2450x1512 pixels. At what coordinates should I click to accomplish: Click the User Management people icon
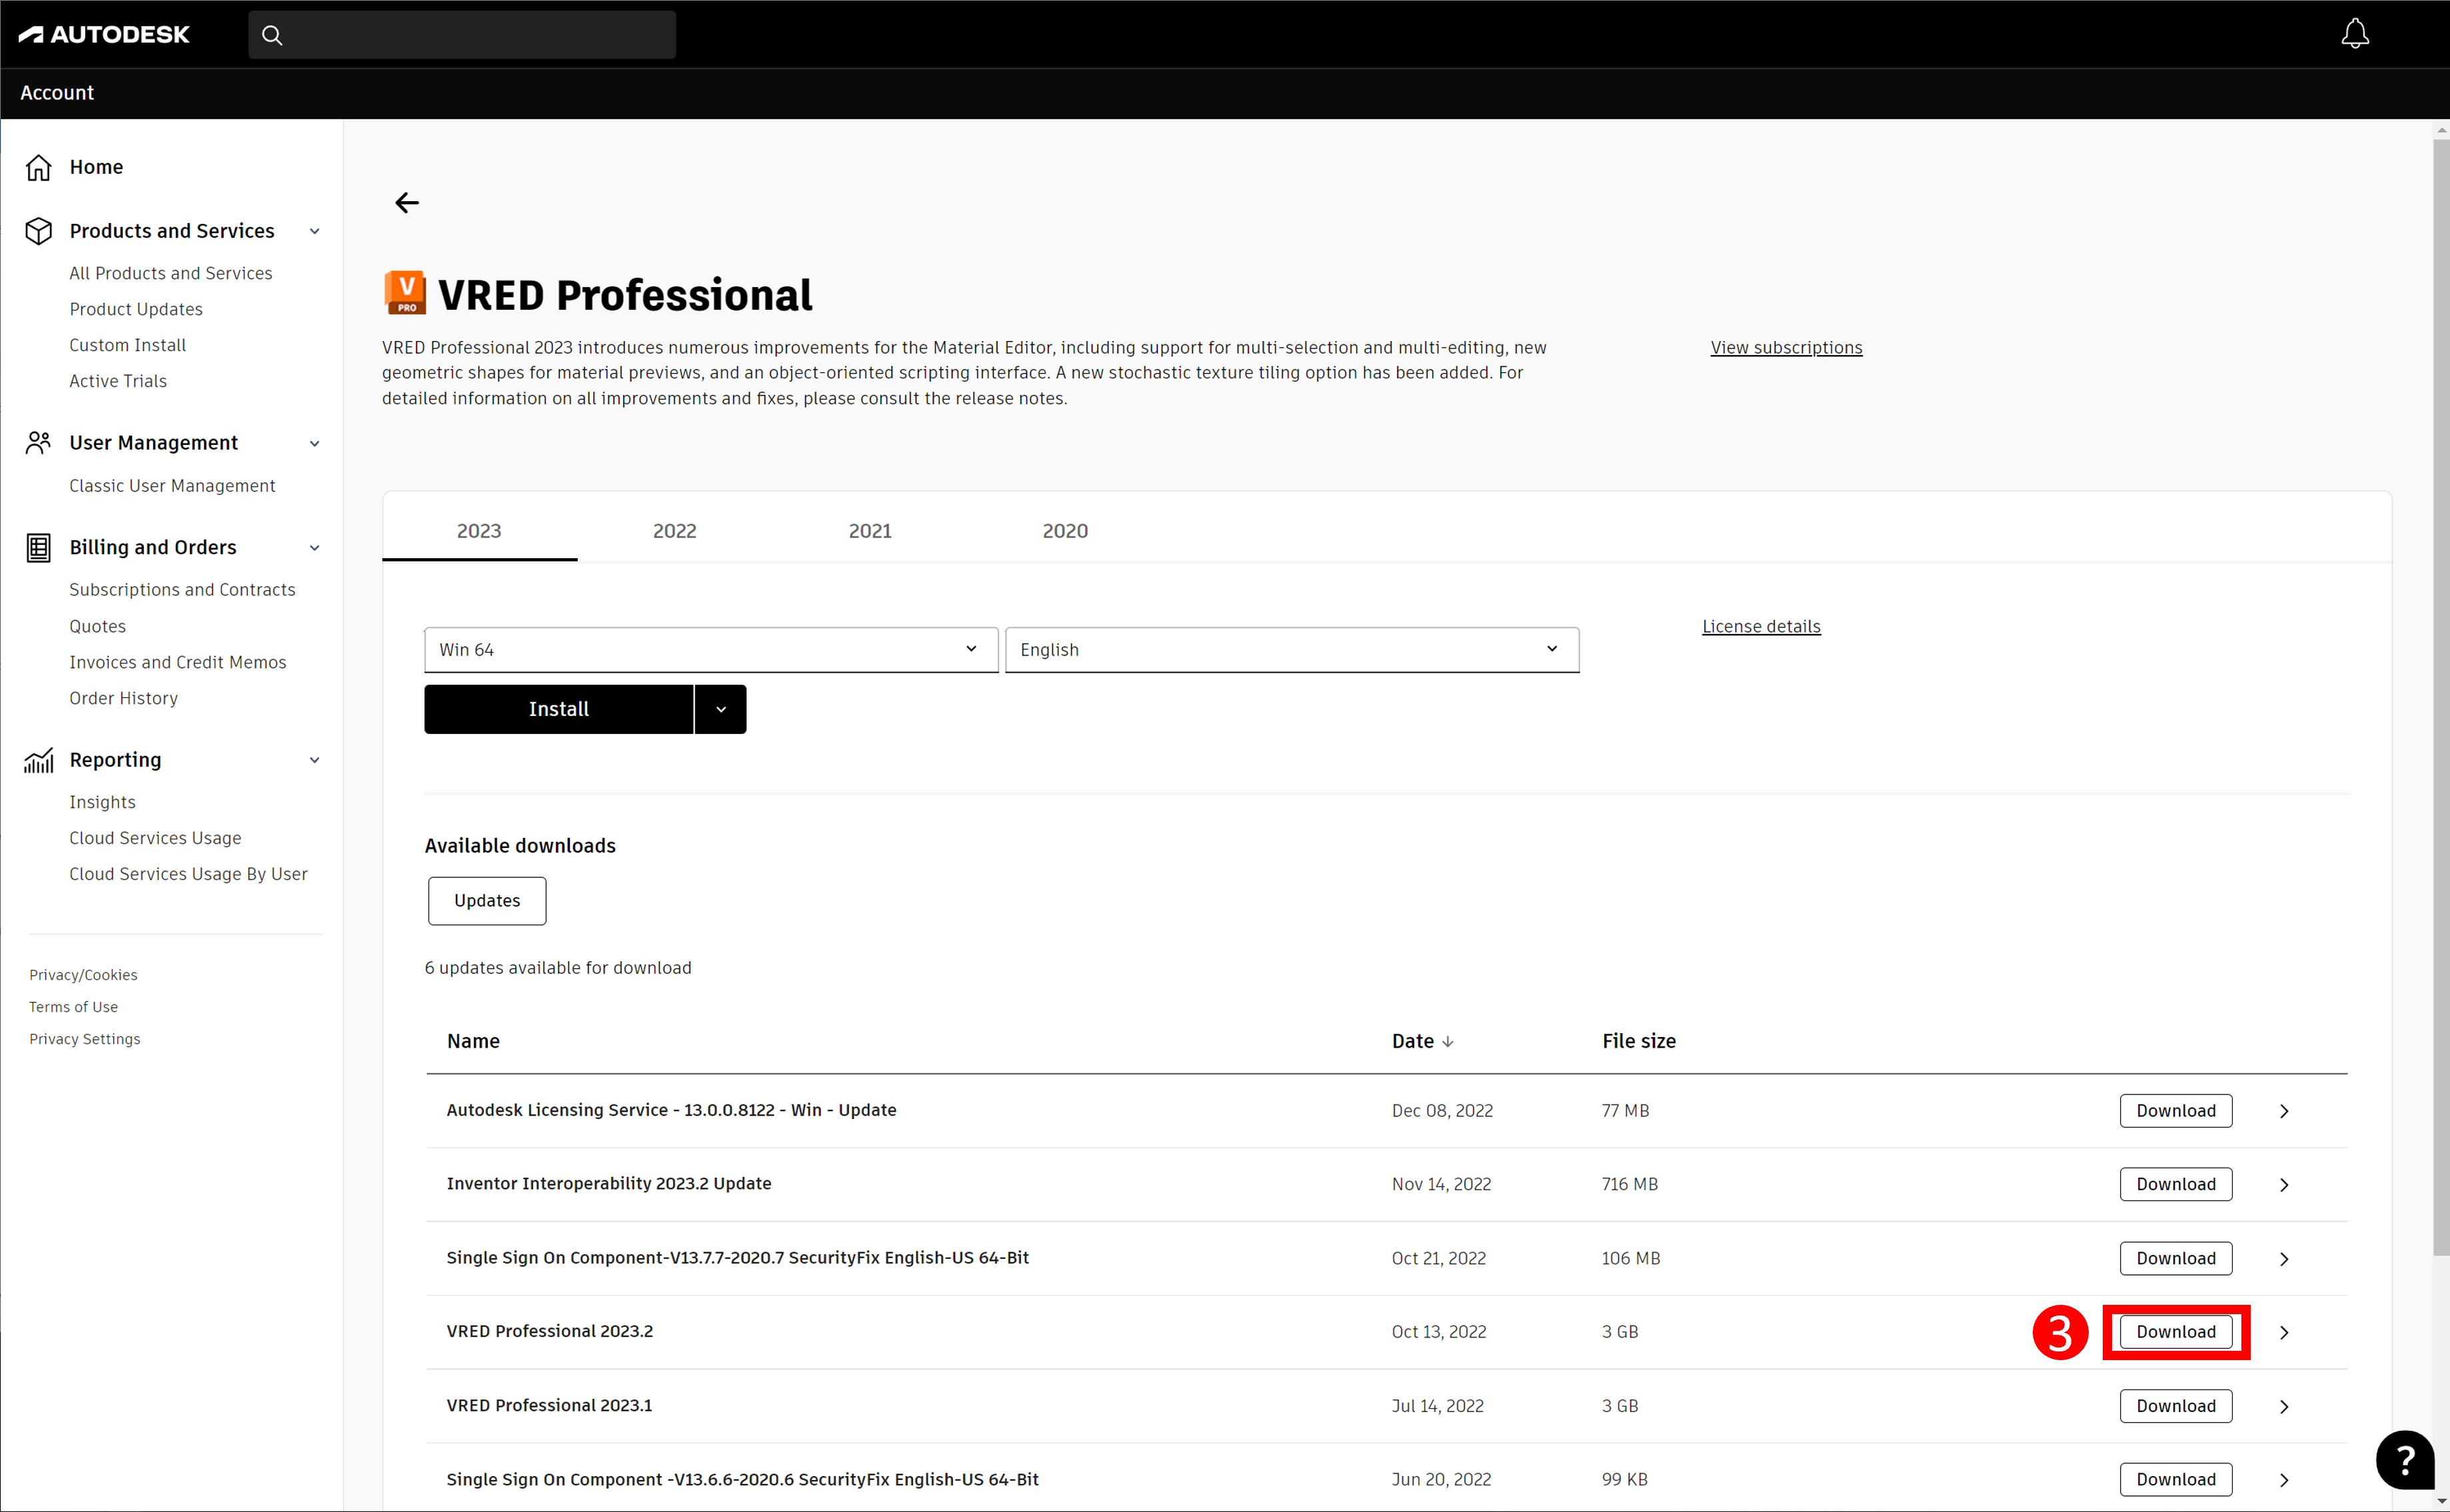pos(38,443)
